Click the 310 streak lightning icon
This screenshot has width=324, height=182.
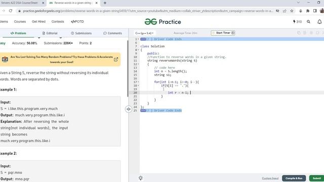[294, 21]
